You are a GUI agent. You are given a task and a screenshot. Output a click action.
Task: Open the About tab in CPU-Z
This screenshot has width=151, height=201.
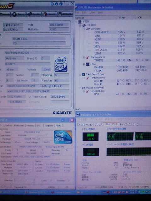(x=59, y=126)
